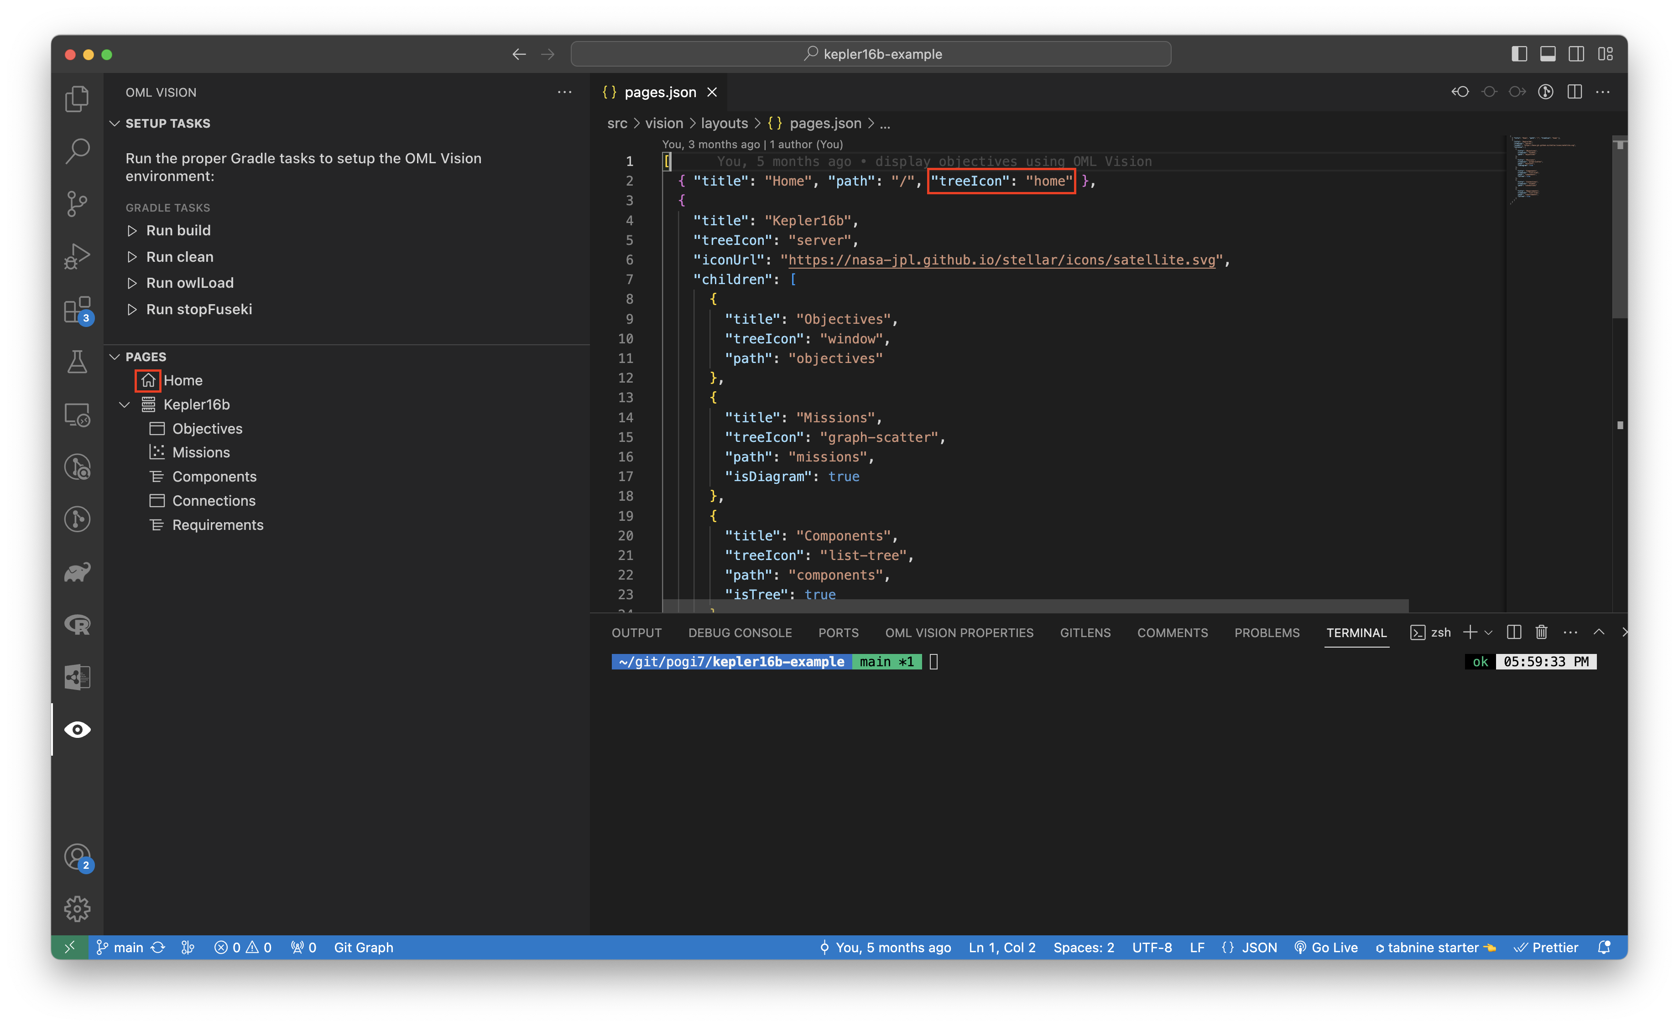Switch to the PORTS tab
The width and height of the screenshot is (1679, 1027).
(x=838, y=633)
